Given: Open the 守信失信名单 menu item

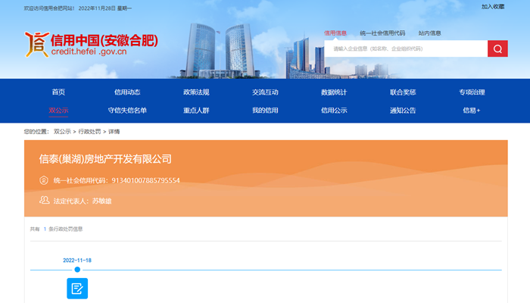Looking at the screenshot, I should (x=127, y=111).
